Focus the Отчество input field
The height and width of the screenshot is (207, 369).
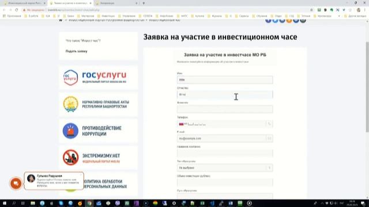coord(225,94)
